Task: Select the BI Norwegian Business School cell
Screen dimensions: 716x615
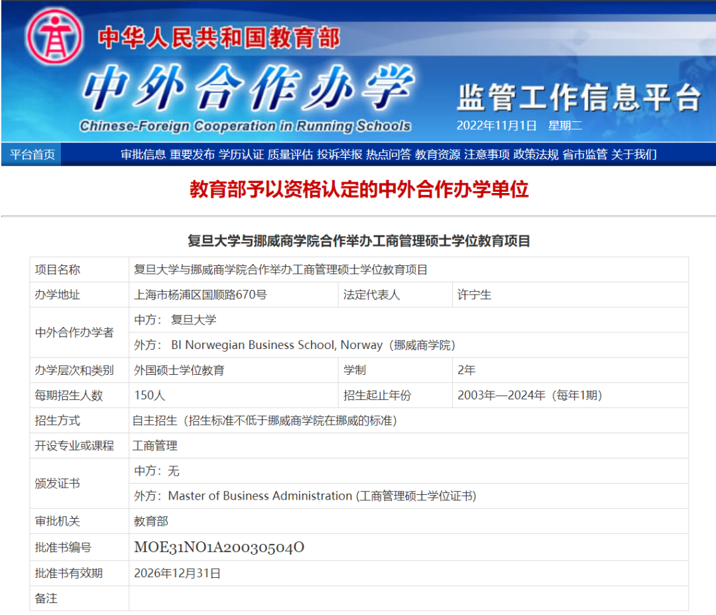Action: pos(408,345)
